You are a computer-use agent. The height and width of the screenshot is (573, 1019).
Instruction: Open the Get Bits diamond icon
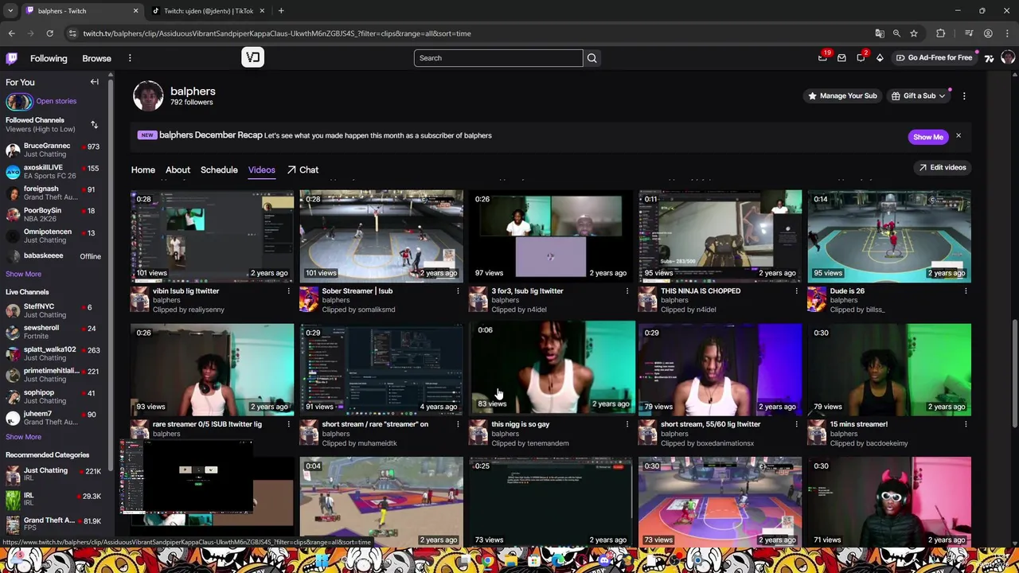tap(880, 57)
